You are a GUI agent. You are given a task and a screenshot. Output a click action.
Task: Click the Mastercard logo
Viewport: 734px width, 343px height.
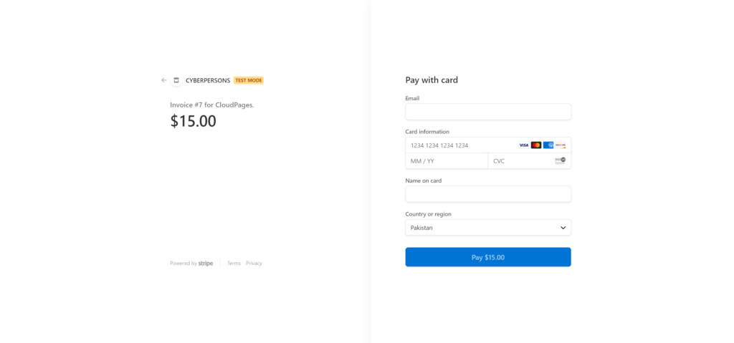pos(536,145)
